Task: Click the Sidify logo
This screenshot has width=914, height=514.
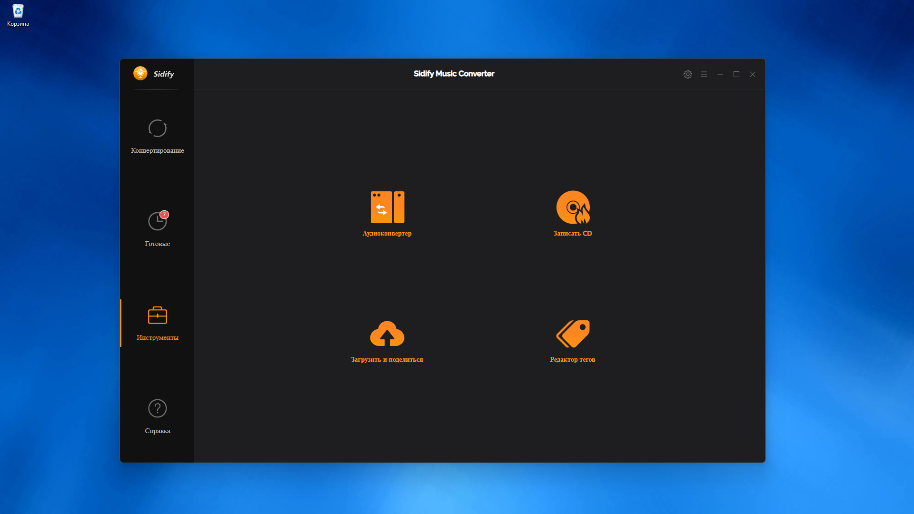Action: (154, 74)
